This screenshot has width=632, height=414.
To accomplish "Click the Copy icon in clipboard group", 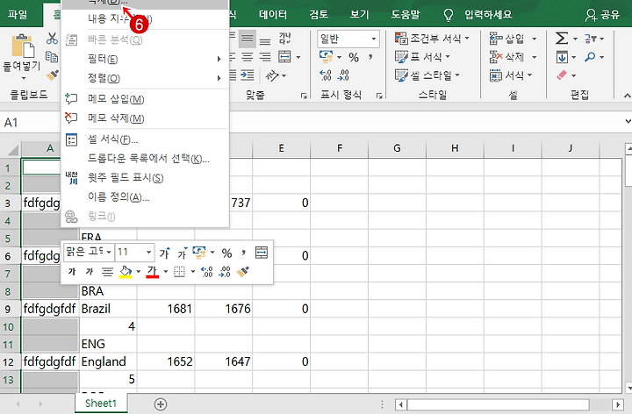I will coord(52,57).
